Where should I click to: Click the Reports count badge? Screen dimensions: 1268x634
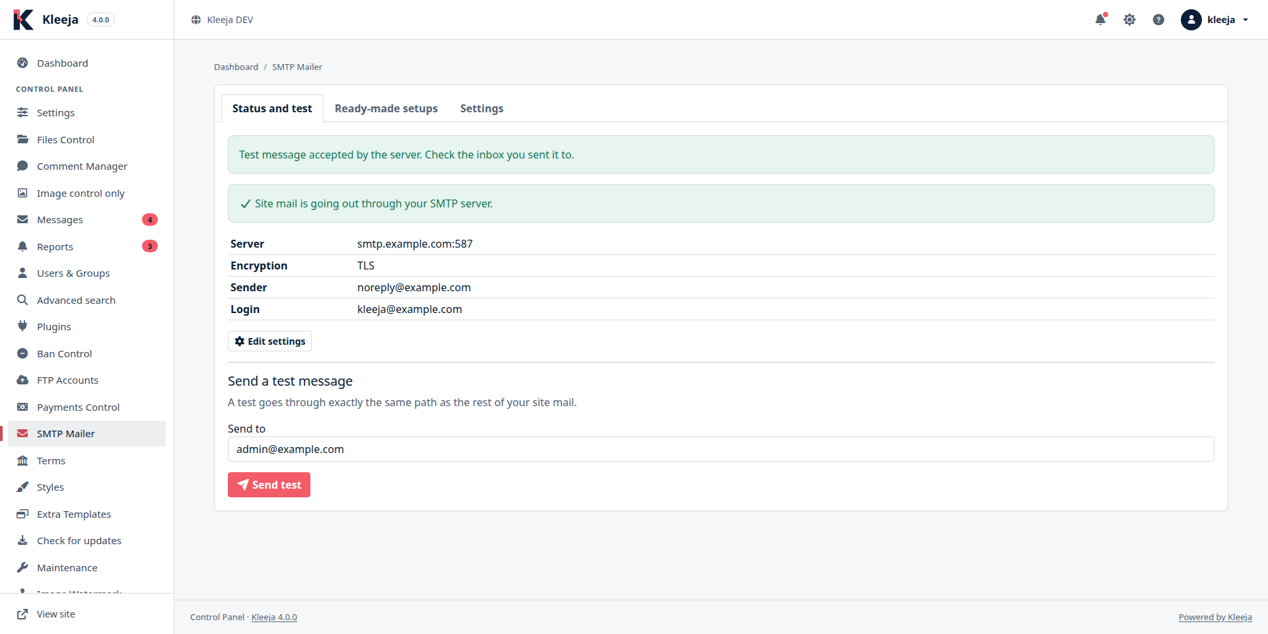[150, 246]
